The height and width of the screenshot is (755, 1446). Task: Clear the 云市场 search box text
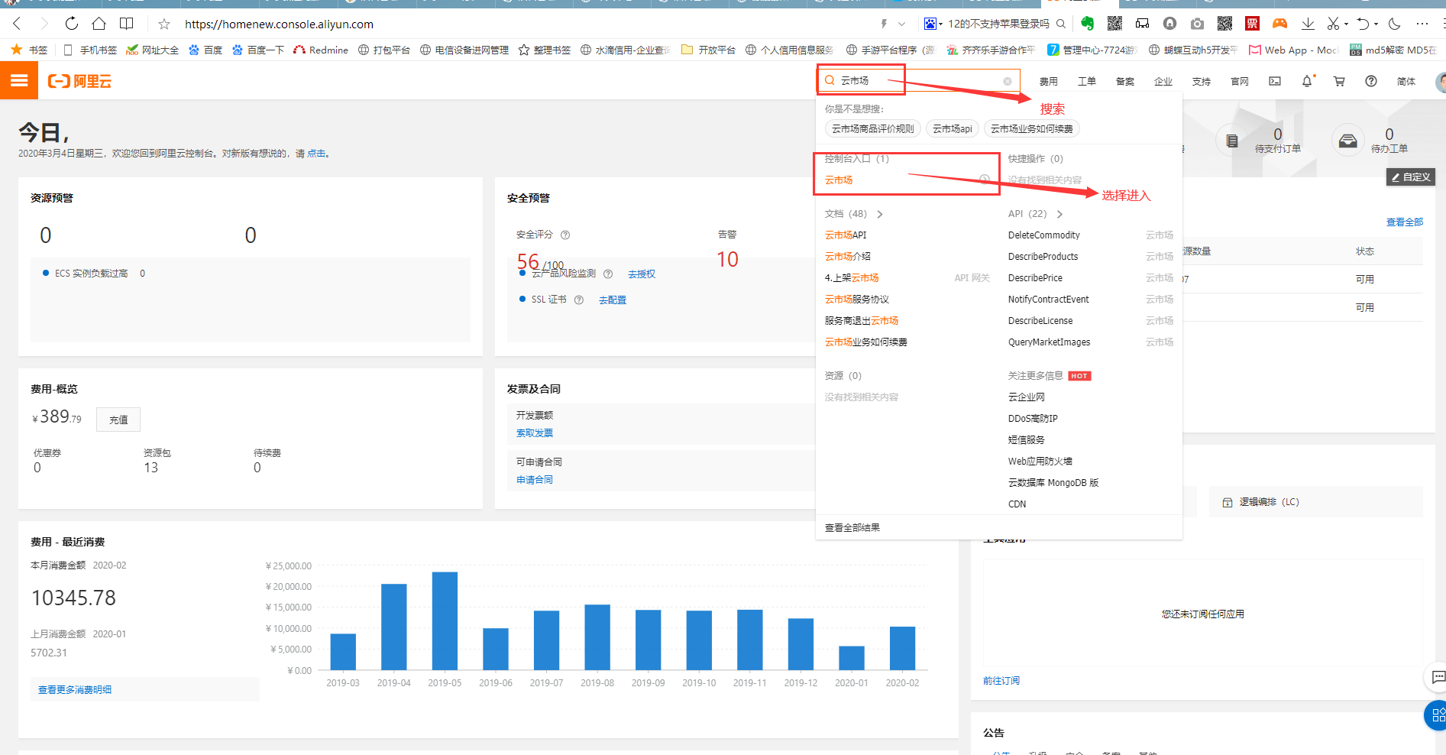pos(1008,81)
